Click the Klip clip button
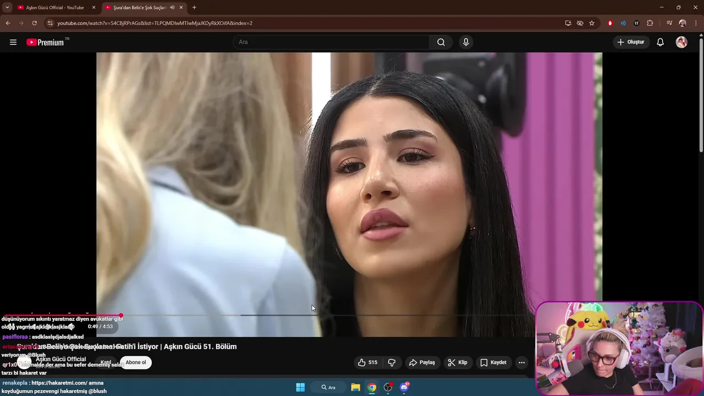The image size is (704, 396). 457,362
